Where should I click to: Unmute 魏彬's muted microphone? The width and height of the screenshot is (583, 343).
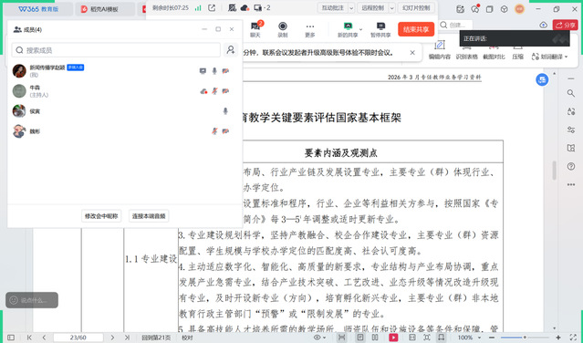214,130
